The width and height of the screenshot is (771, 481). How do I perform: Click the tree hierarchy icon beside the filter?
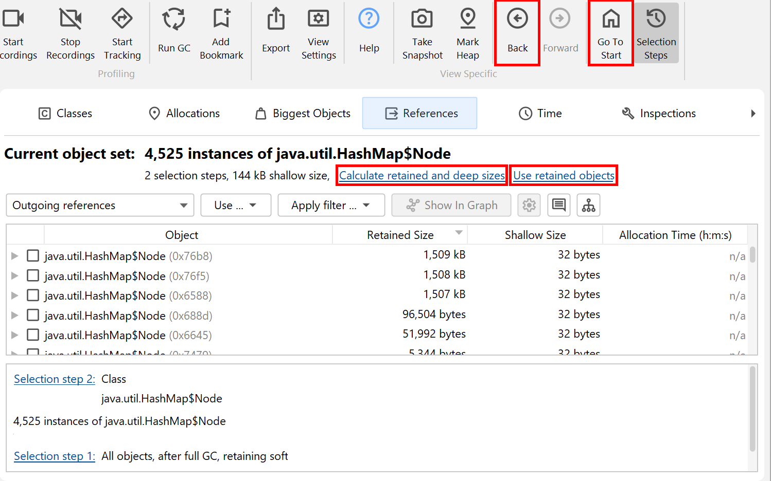click(588, 206)
